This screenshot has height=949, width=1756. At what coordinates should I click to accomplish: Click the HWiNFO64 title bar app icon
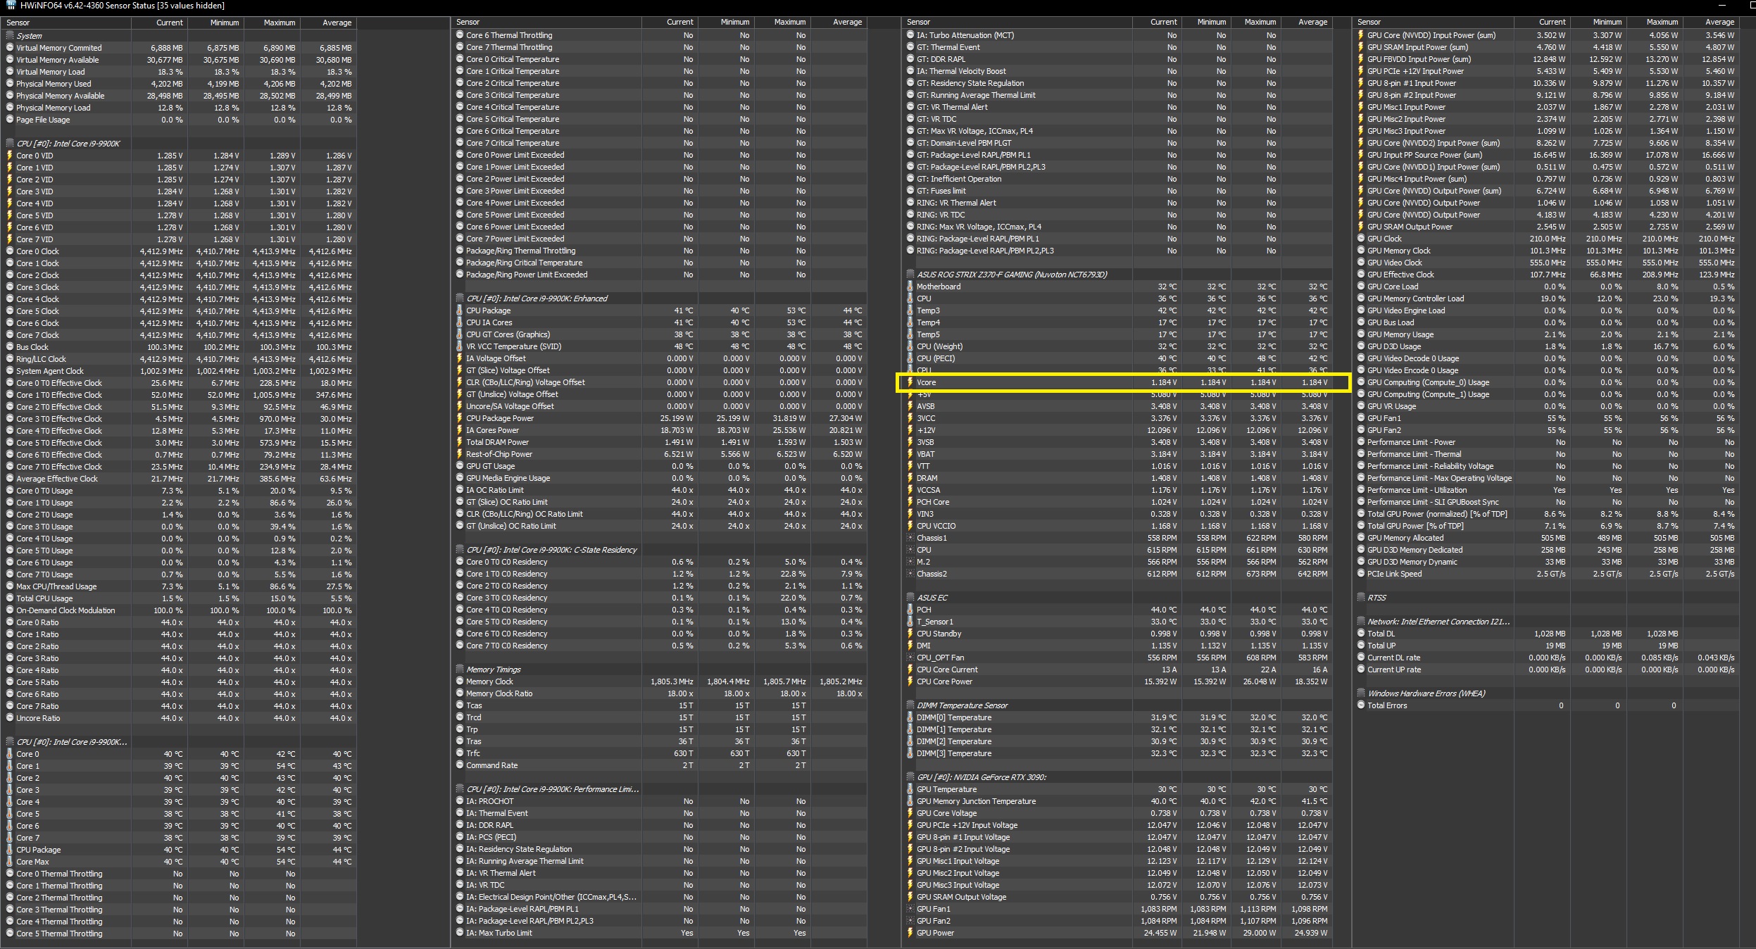coord(11,5)
